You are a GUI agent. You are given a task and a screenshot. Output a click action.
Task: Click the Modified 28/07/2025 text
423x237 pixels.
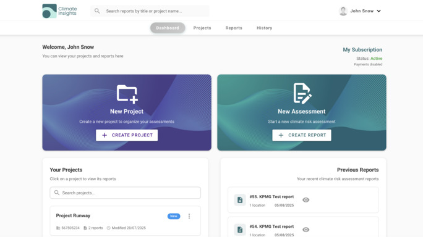tap(129, 228)
